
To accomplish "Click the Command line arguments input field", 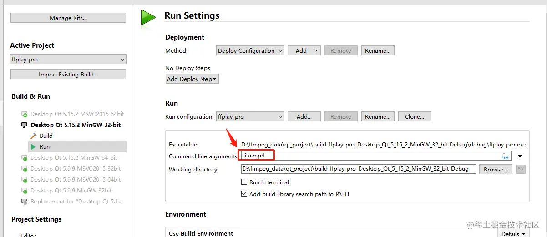I will 376,156.
